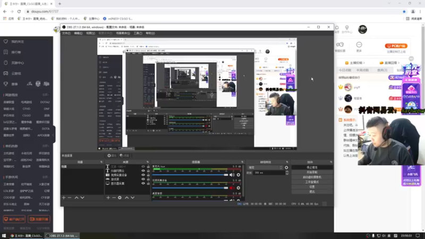425x239 pixels.
Task: Click the 赛事 trophy icon in Douyu sidebar
Action: [6, 84]
